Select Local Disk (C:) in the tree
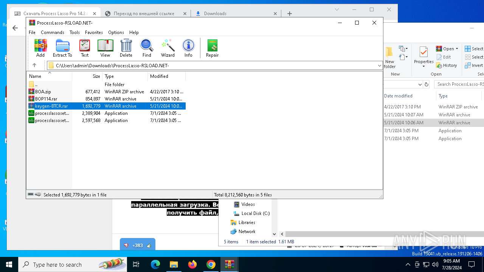This screenshot has width=484, height=272. point(251,213)
